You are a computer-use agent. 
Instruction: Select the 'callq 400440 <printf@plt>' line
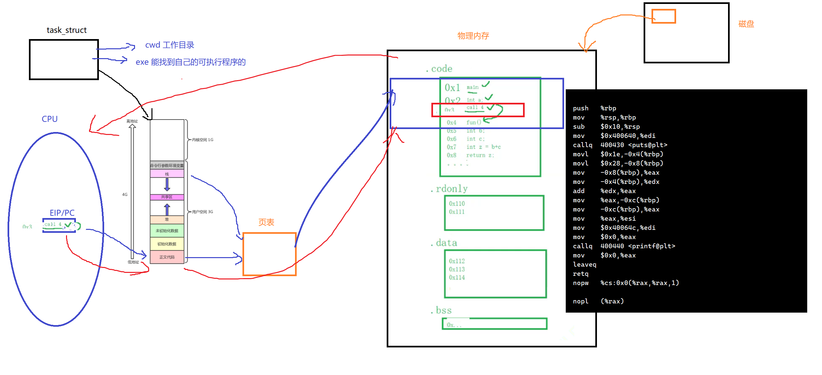[624, 246]
